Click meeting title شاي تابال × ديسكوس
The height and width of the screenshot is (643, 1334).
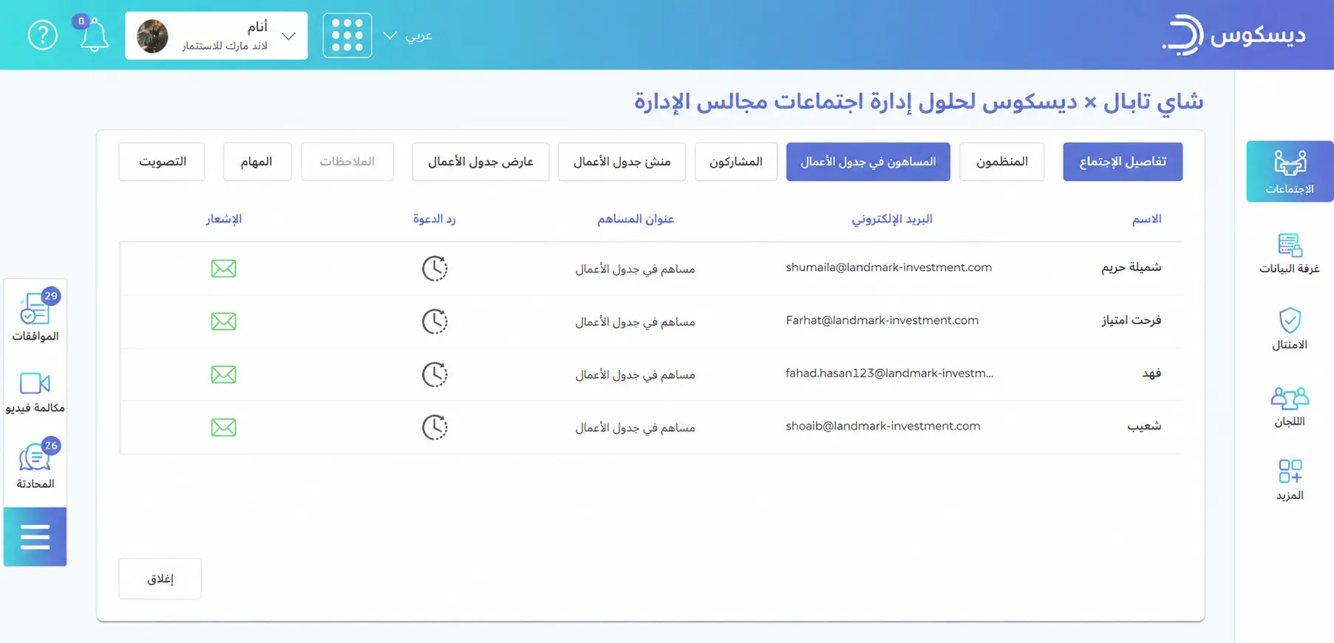click(x=919, y=101)
